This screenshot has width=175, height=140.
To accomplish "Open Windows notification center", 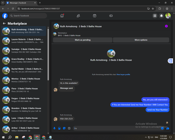I will pos(170,137).
